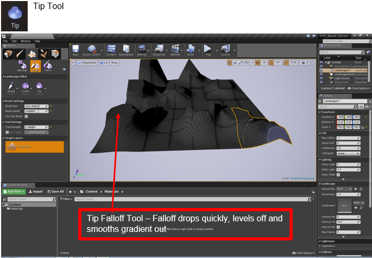
Task: Select the Materials folder in the tree
Action: 15,209
